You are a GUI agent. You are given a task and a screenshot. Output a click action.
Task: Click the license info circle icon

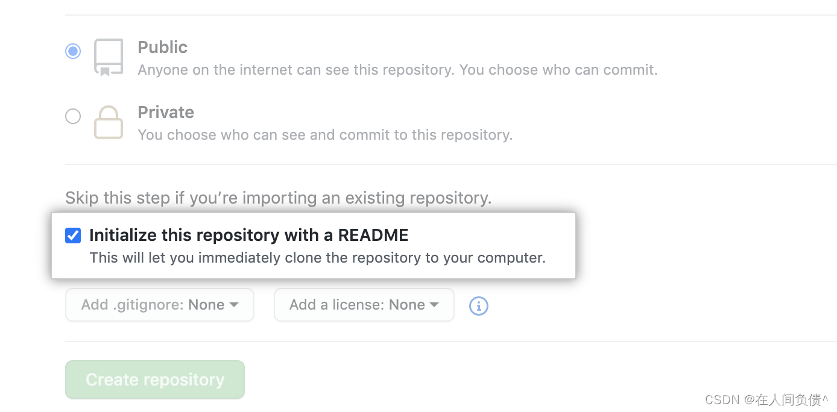pyautogui.click(x=479, y=306)
